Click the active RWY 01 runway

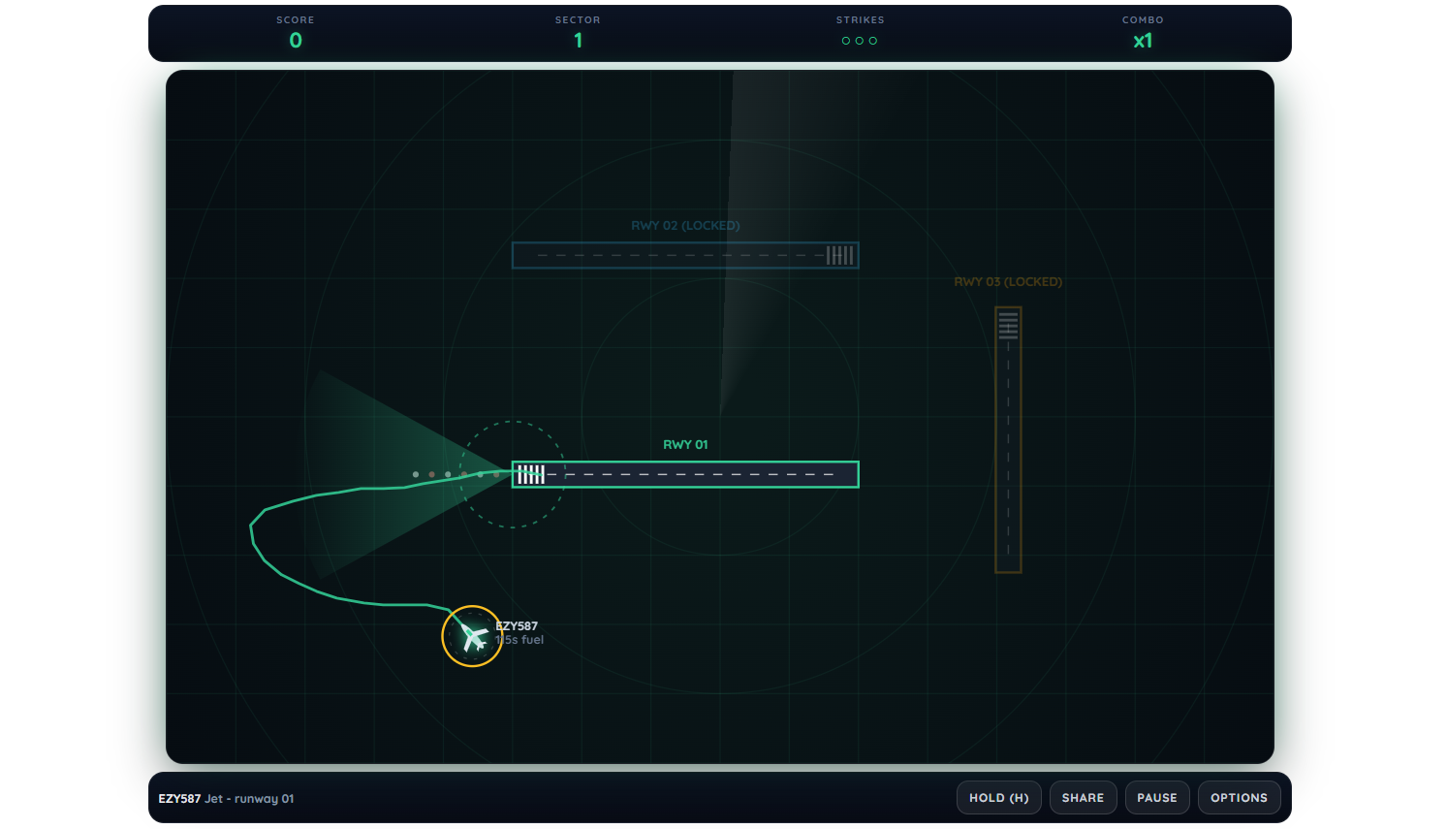click(x=685, y=474)
